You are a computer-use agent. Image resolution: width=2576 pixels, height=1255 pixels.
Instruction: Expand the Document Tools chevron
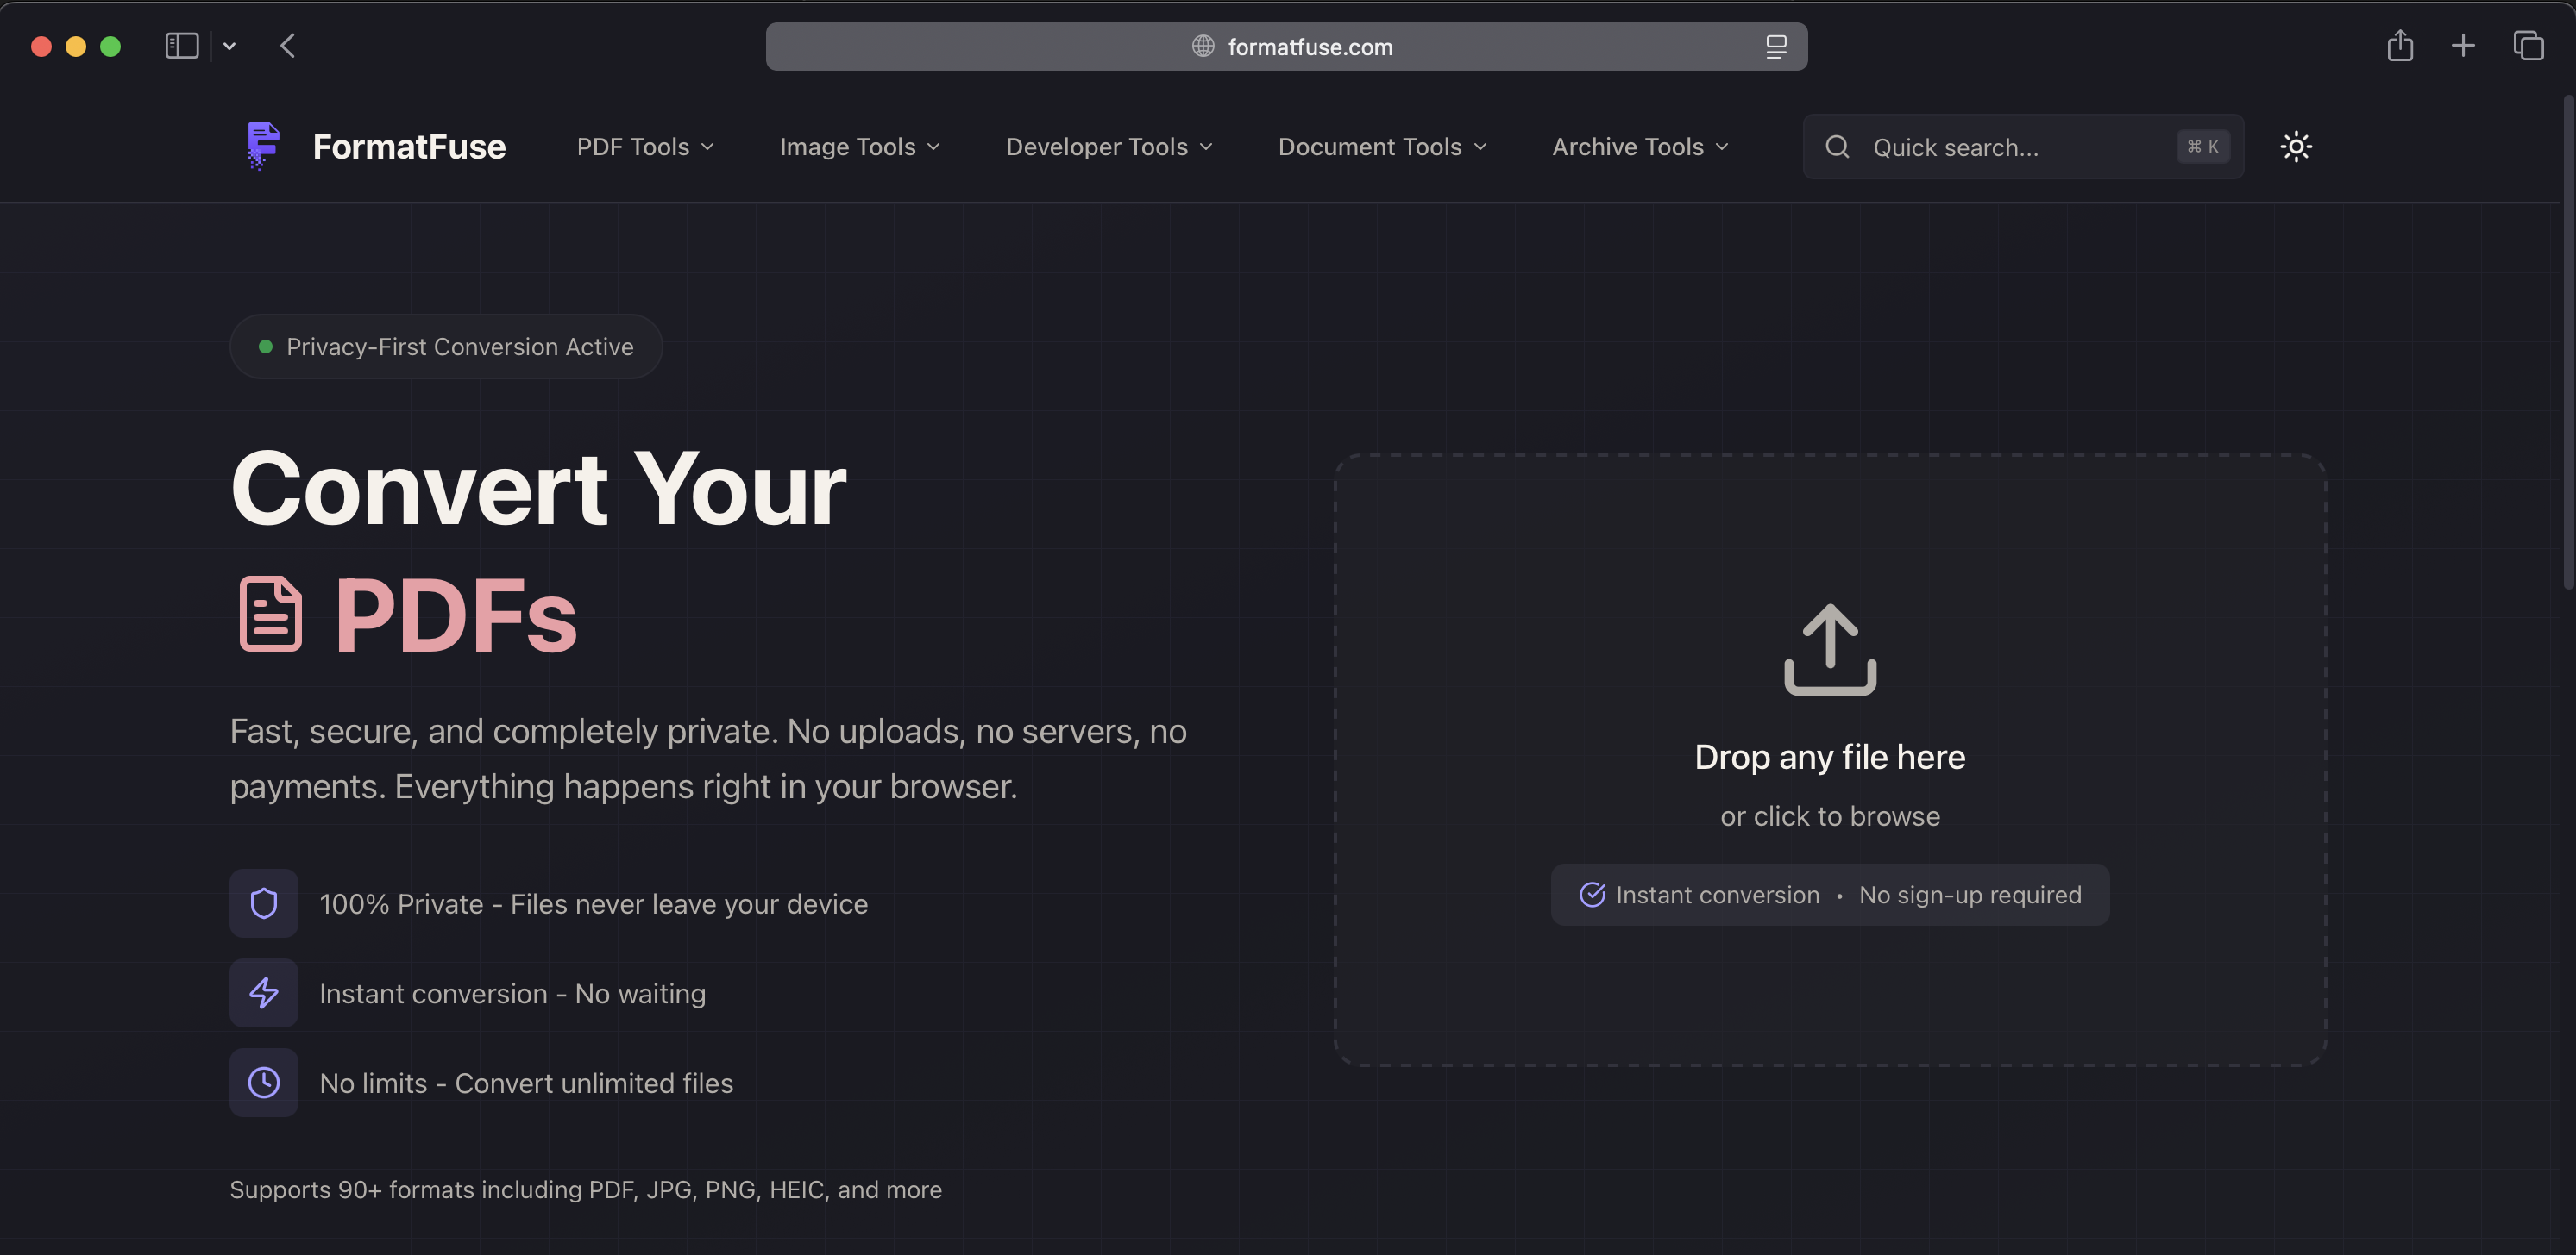pos(1480,147)
